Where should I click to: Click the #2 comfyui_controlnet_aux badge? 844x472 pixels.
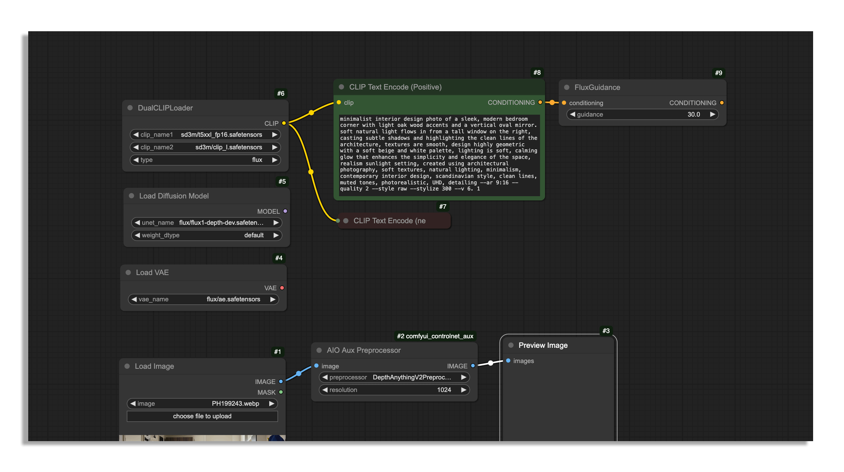[435, 336]
